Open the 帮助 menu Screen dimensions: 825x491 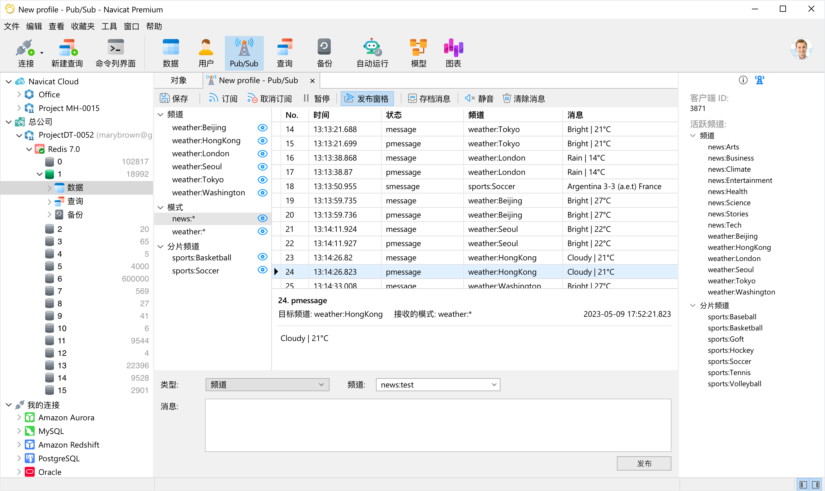pyautogui.click(x=154, y=26)
